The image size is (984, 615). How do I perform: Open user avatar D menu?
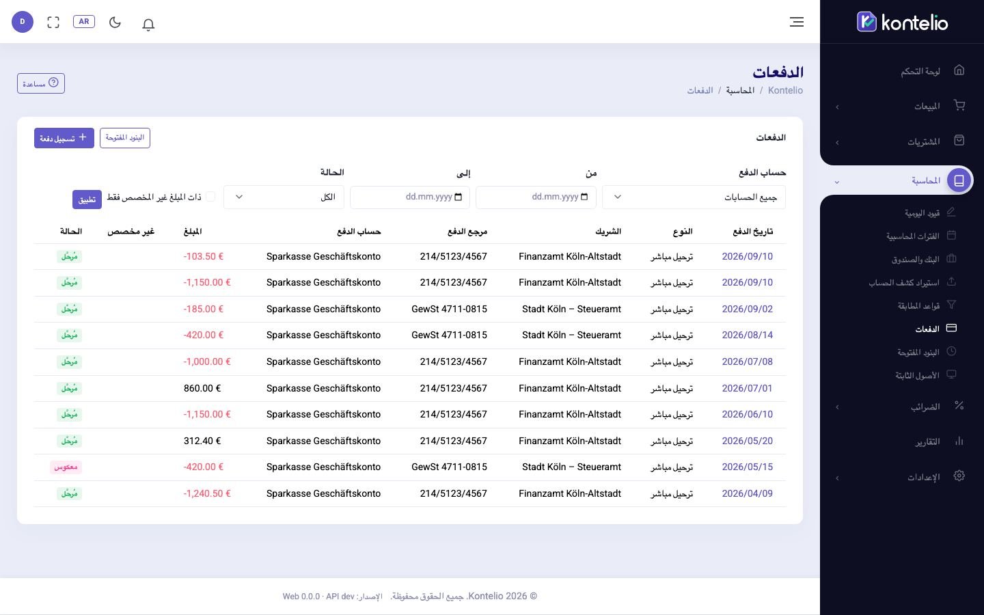click(23, 22)
